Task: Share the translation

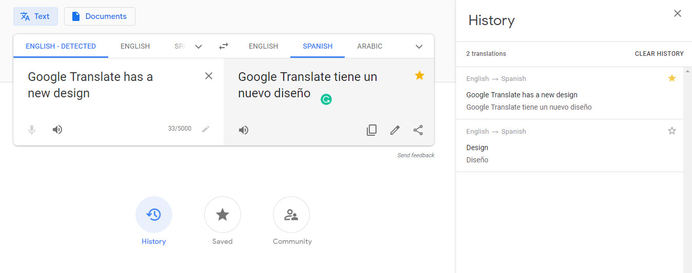Action: [418, 130]
